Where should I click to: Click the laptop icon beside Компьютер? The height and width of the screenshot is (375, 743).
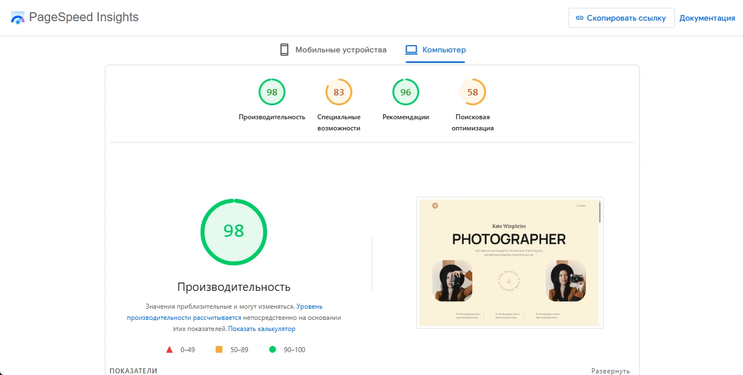(411, 50)
